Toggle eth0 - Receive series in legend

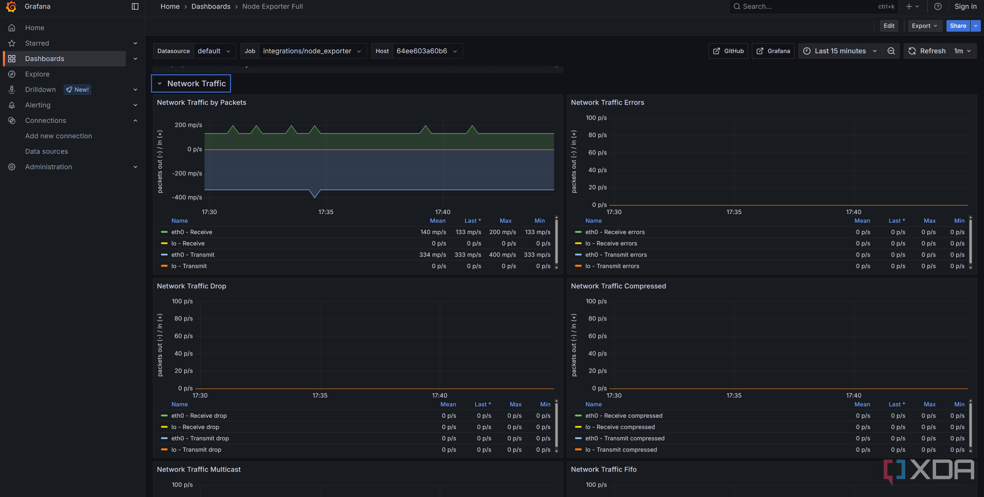click(191, 232)
